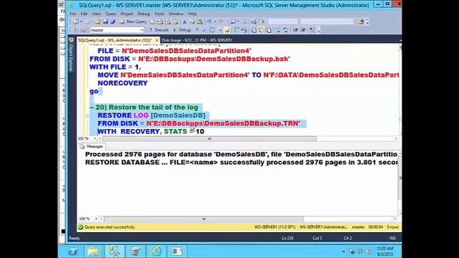459x258 pixels.
Task: Click 'Query executed successfully' status text
Action: click(x=110, y=227)
